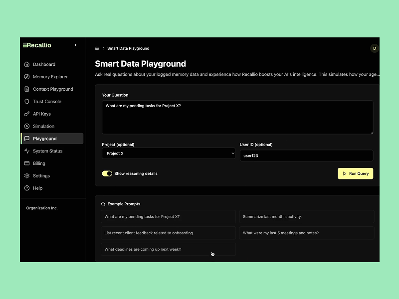The image size is (399, 299).
Task: Switch to the Playground sidebar item
Action: (45, 139)
